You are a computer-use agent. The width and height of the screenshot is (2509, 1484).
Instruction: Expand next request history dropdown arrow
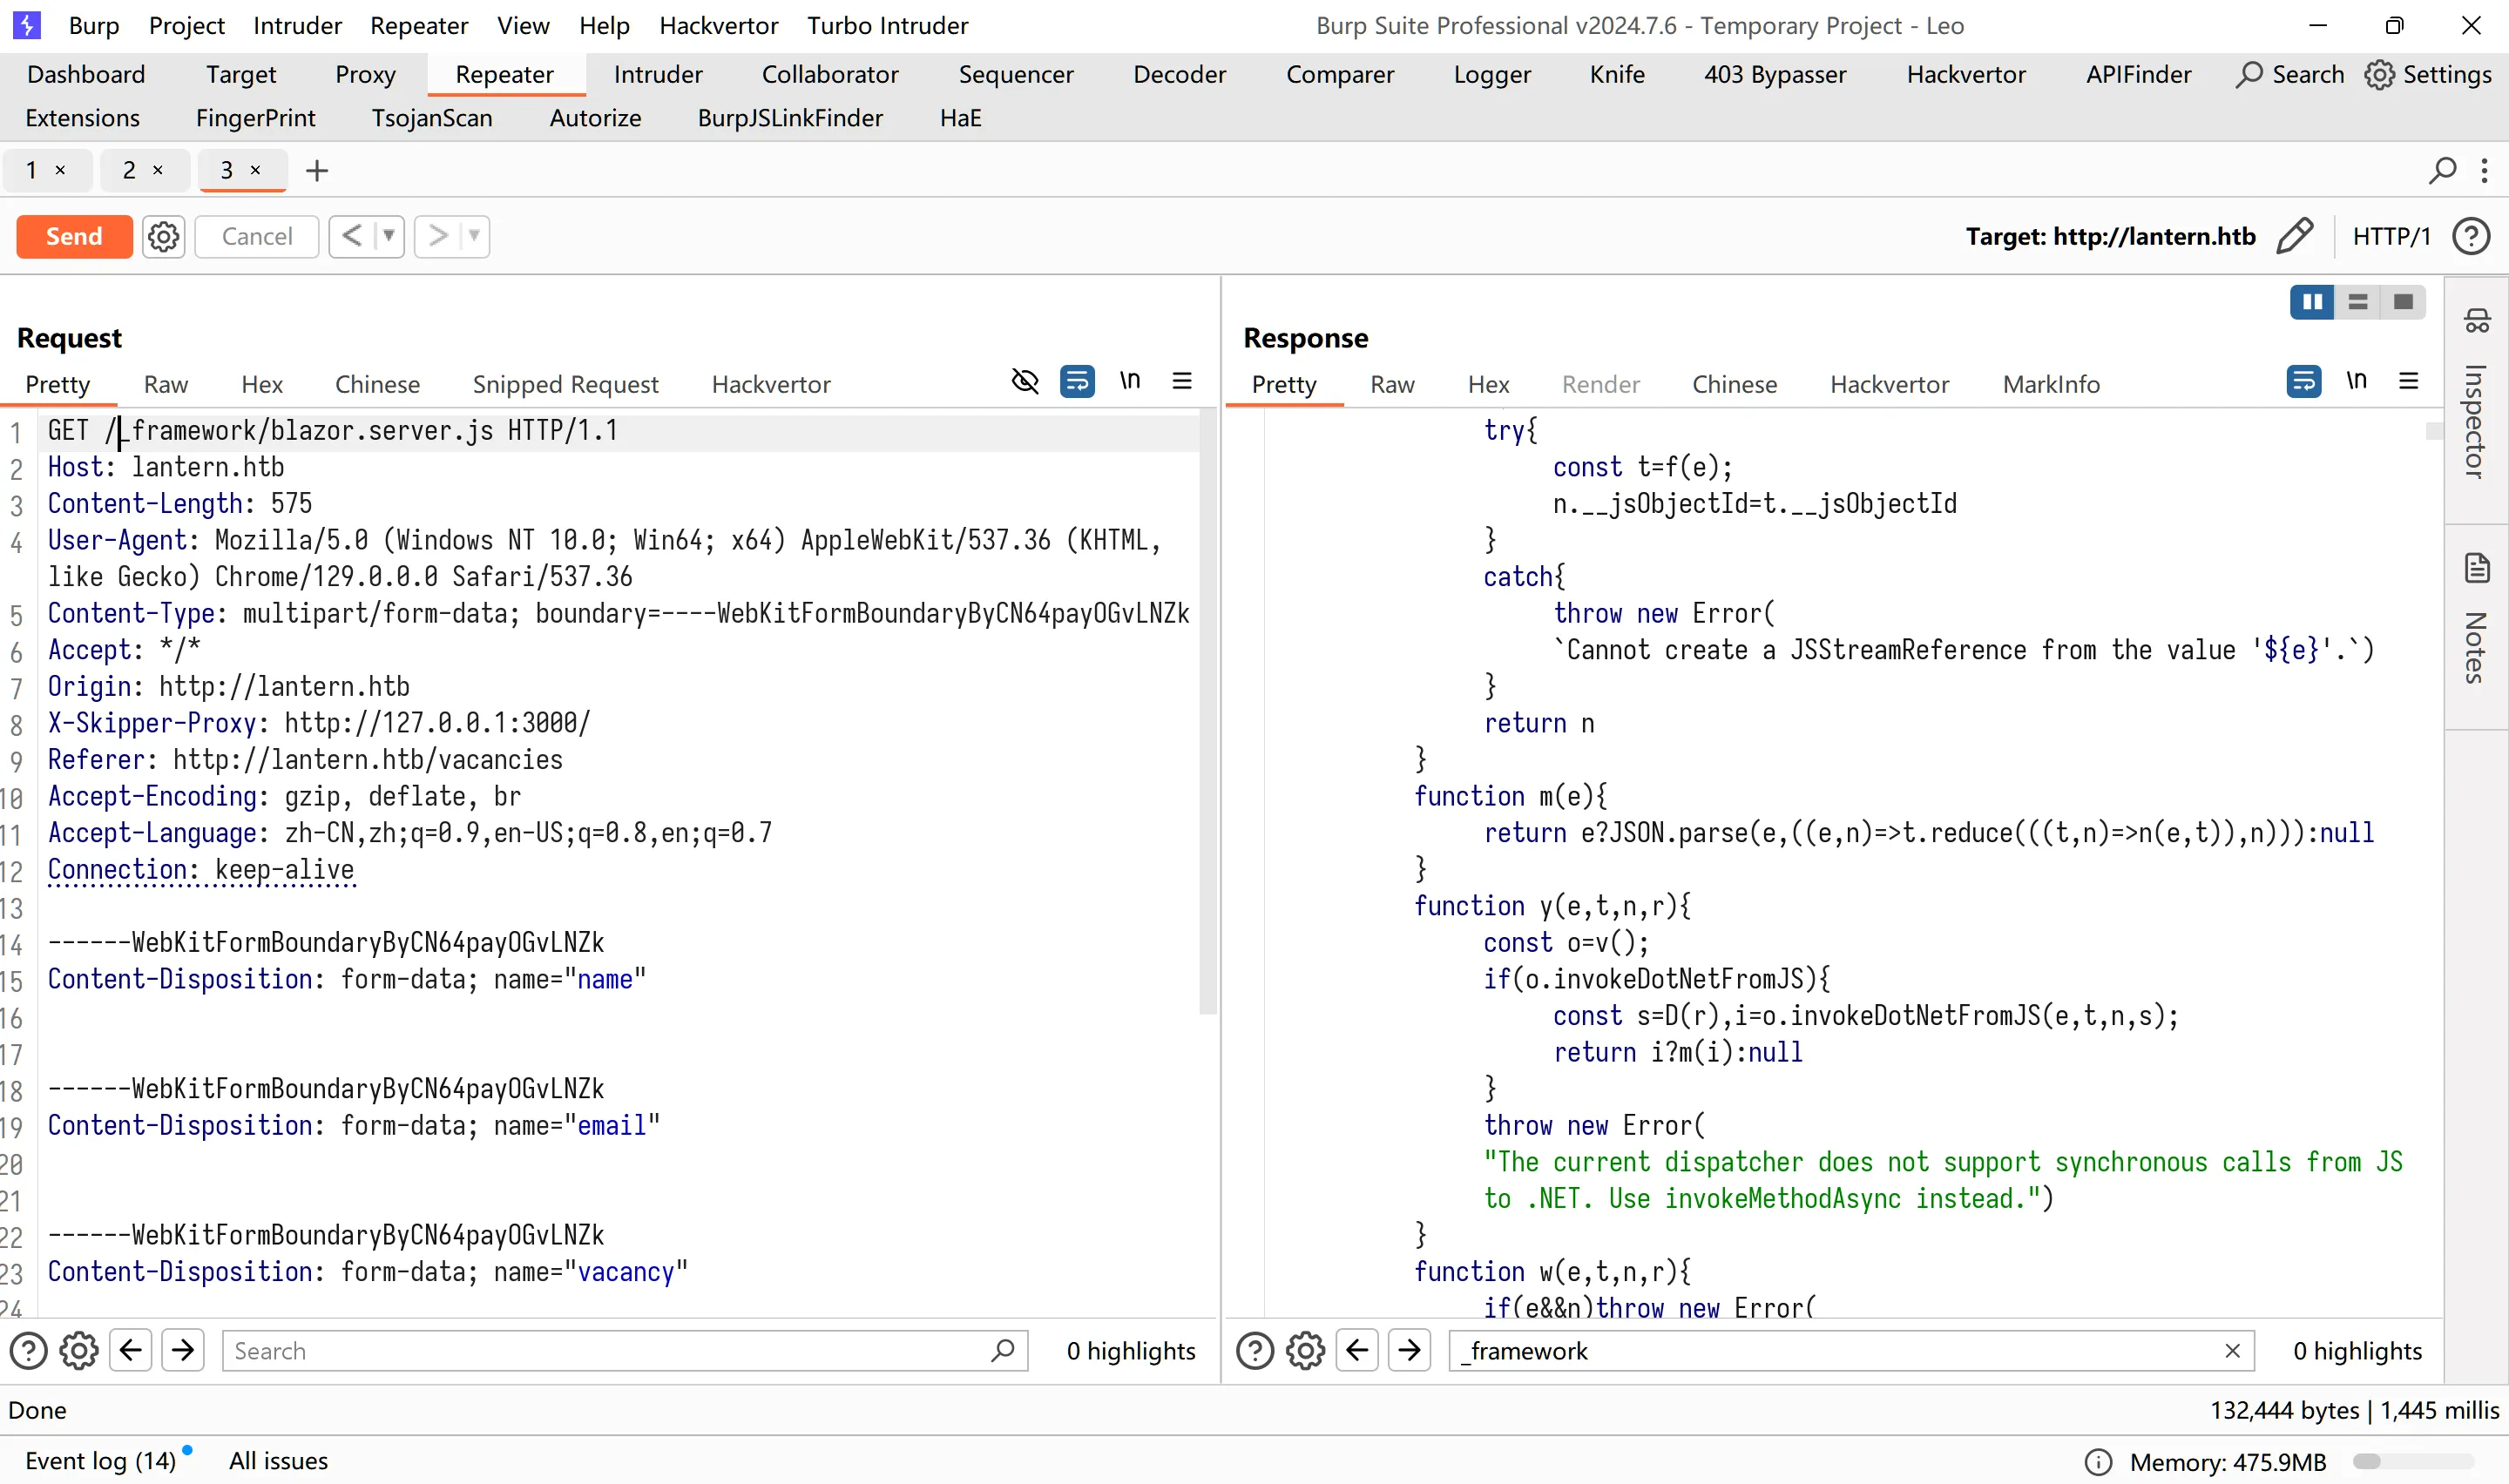click(474, 237)
